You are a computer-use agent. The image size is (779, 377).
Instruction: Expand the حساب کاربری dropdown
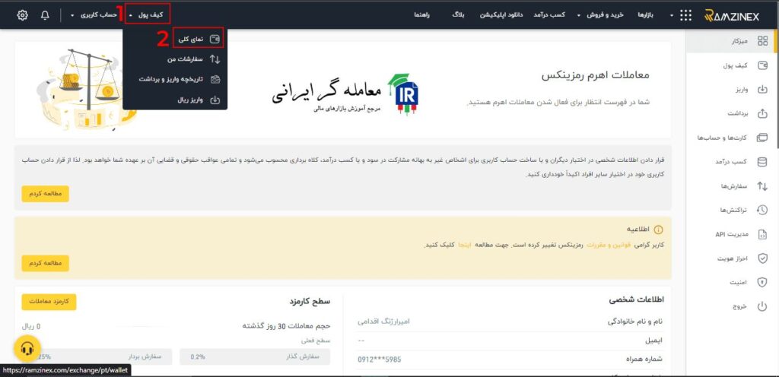[94, 15]
